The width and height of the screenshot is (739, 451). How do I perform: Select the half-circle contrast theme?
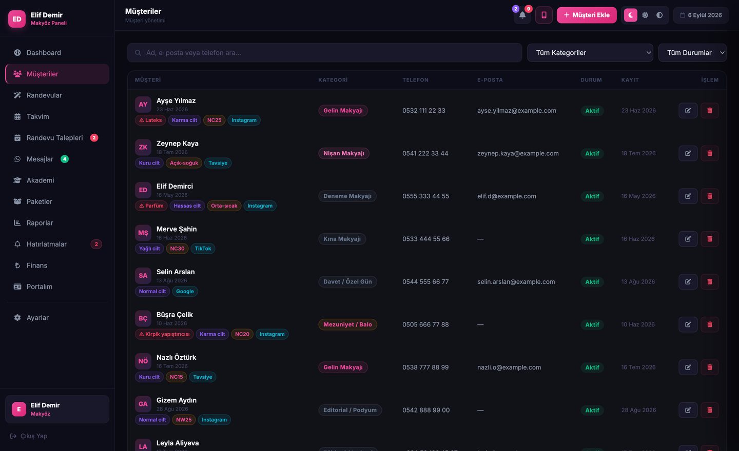coord(659,15)
